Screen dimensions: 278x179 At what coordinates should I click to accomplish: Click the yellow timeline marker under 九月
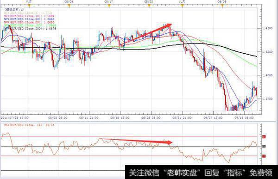(x=182, y=6)
